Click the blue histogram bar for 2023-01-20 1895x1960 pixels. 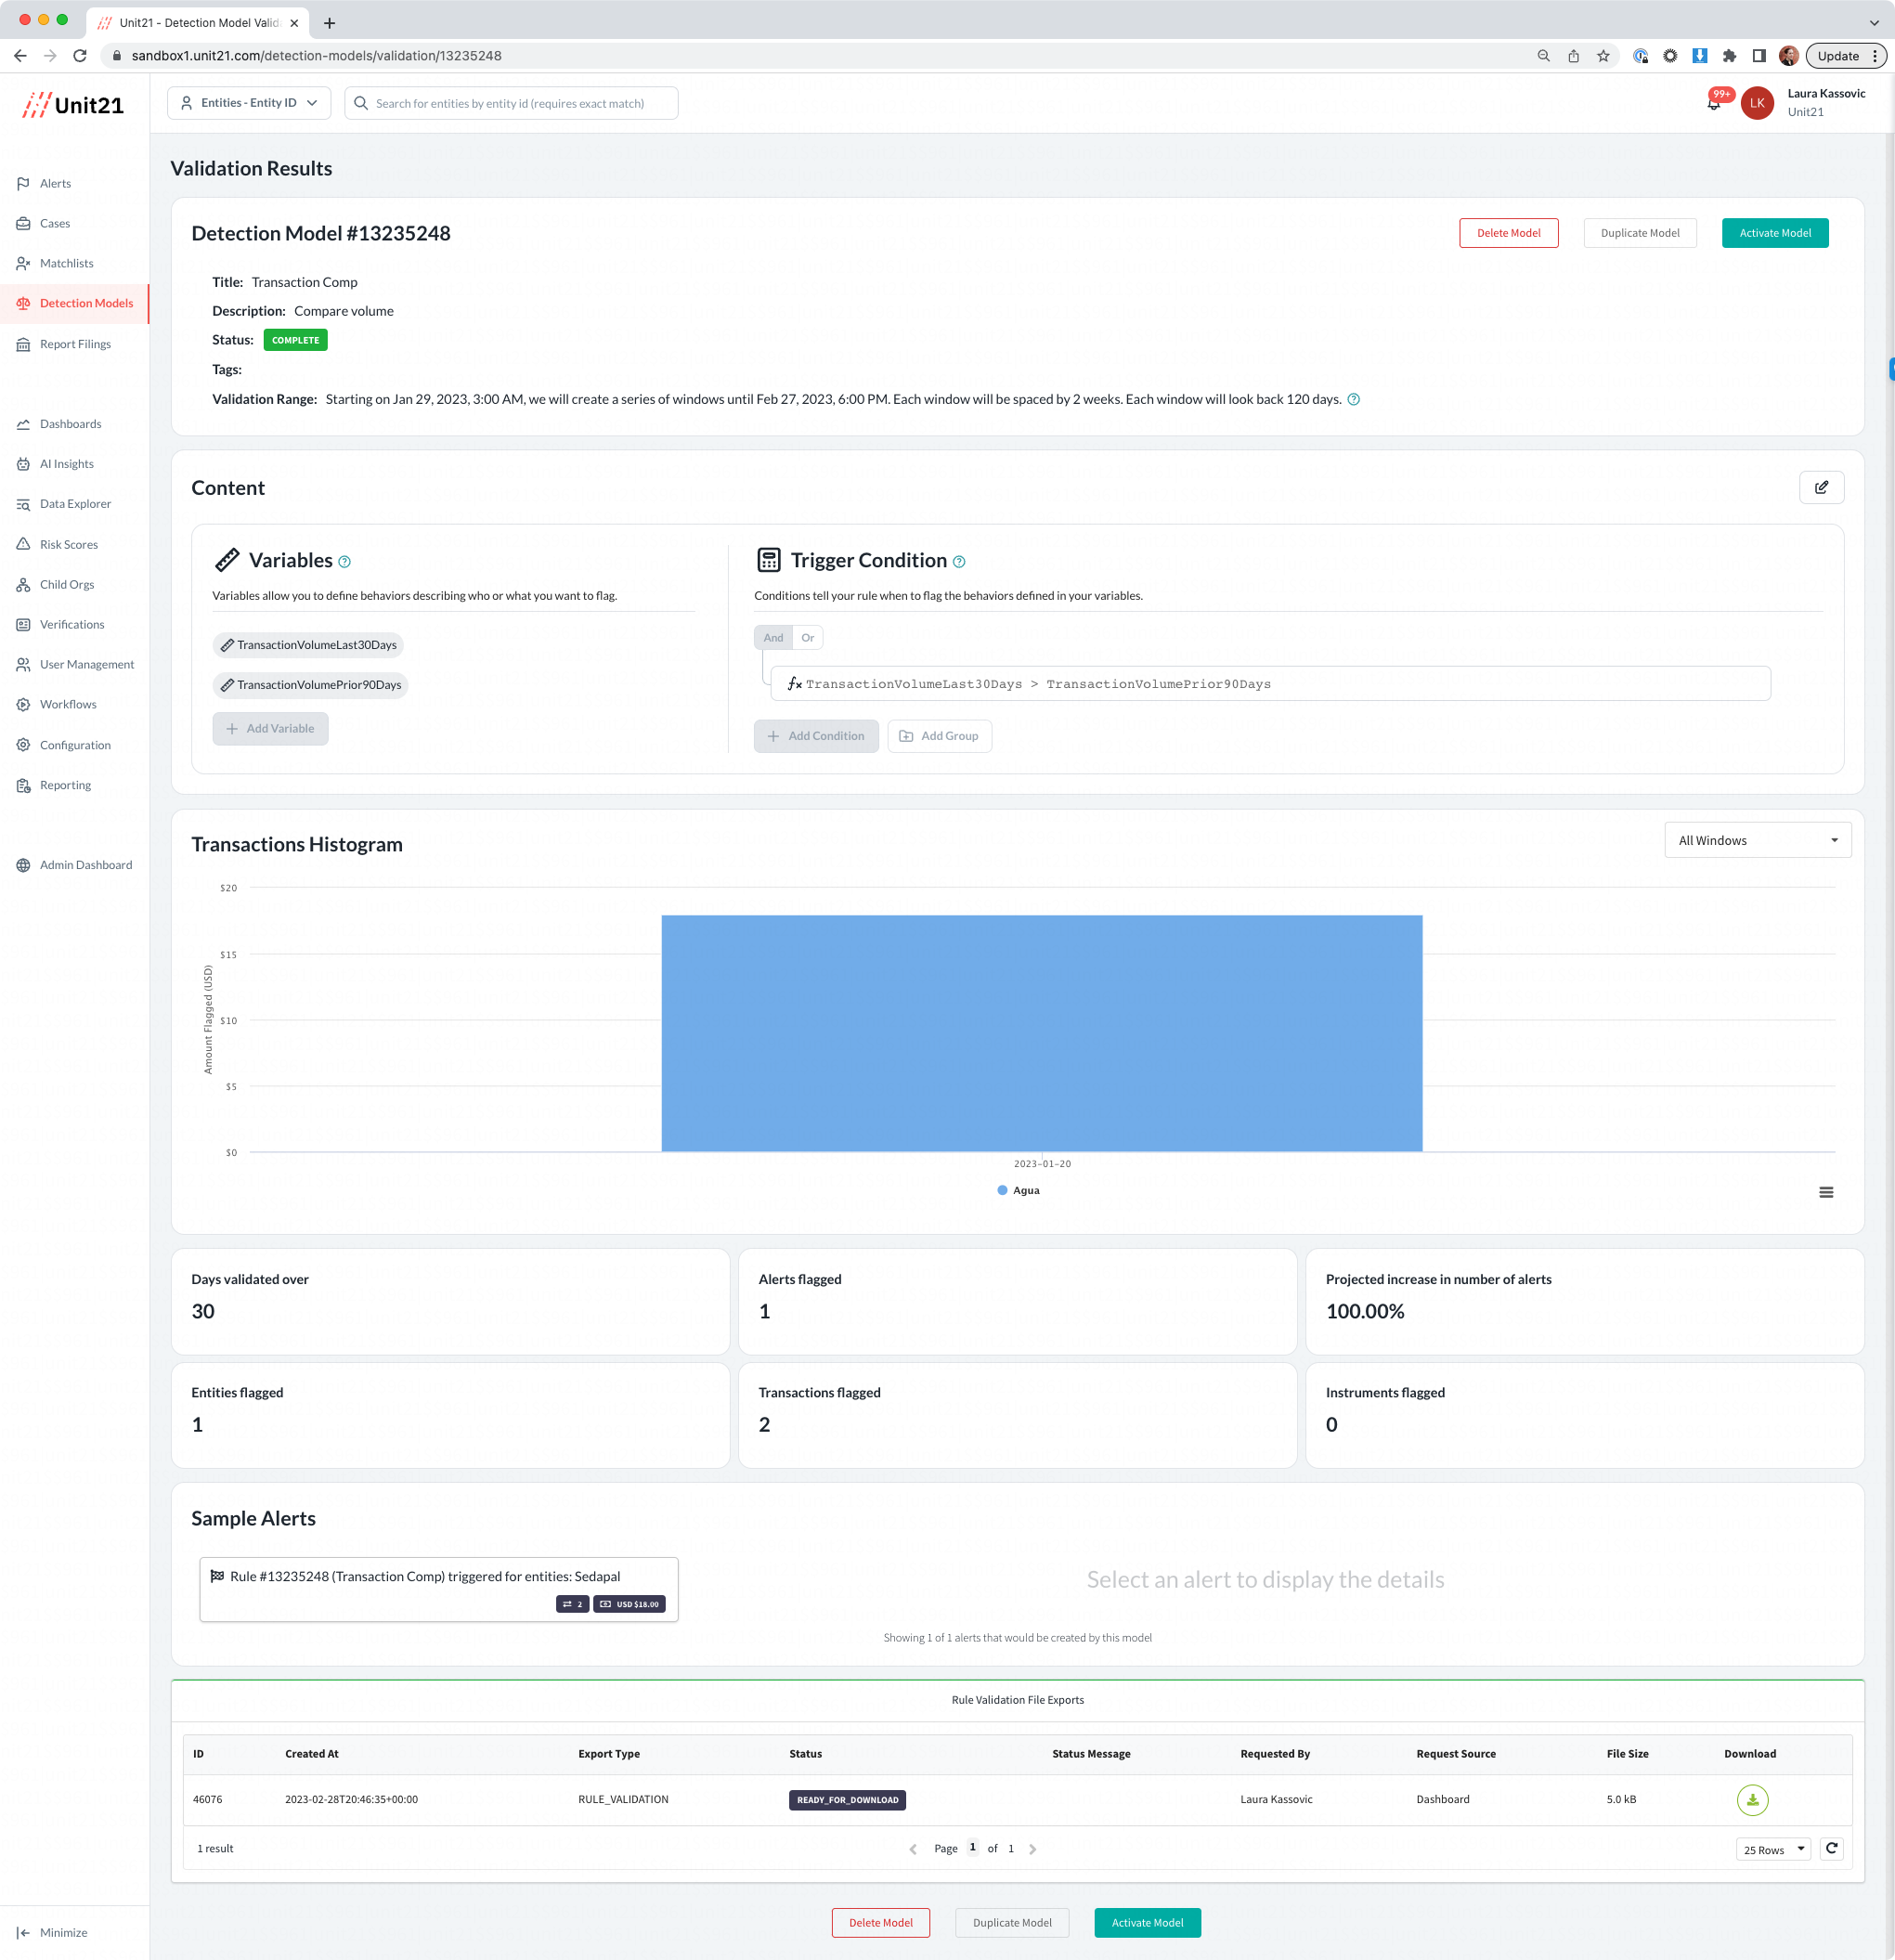(x=1041, y=1033)
